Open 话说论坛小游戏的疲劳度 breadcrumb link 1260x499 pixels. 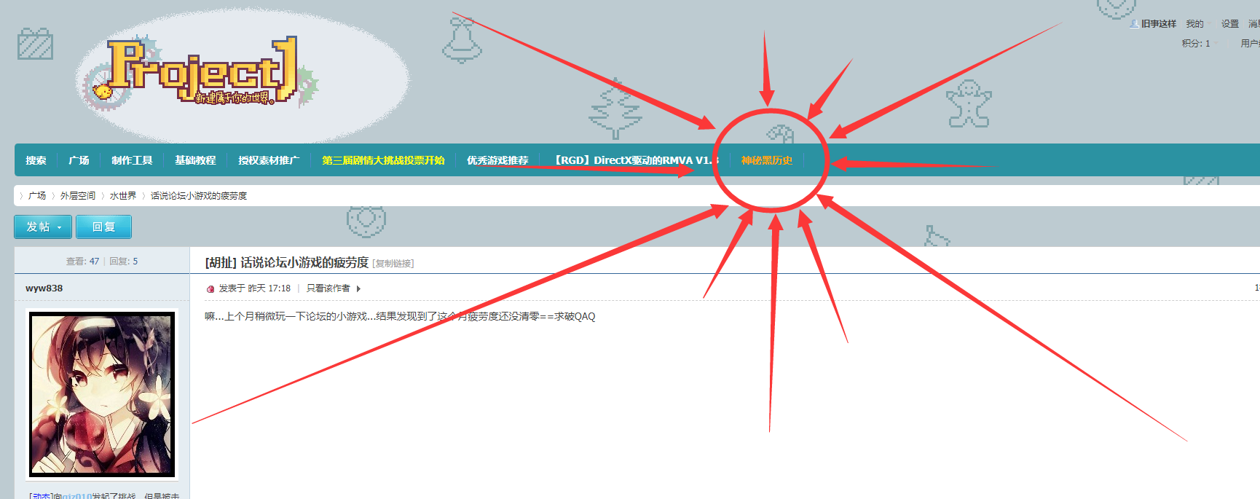click(x=199, y=196)
